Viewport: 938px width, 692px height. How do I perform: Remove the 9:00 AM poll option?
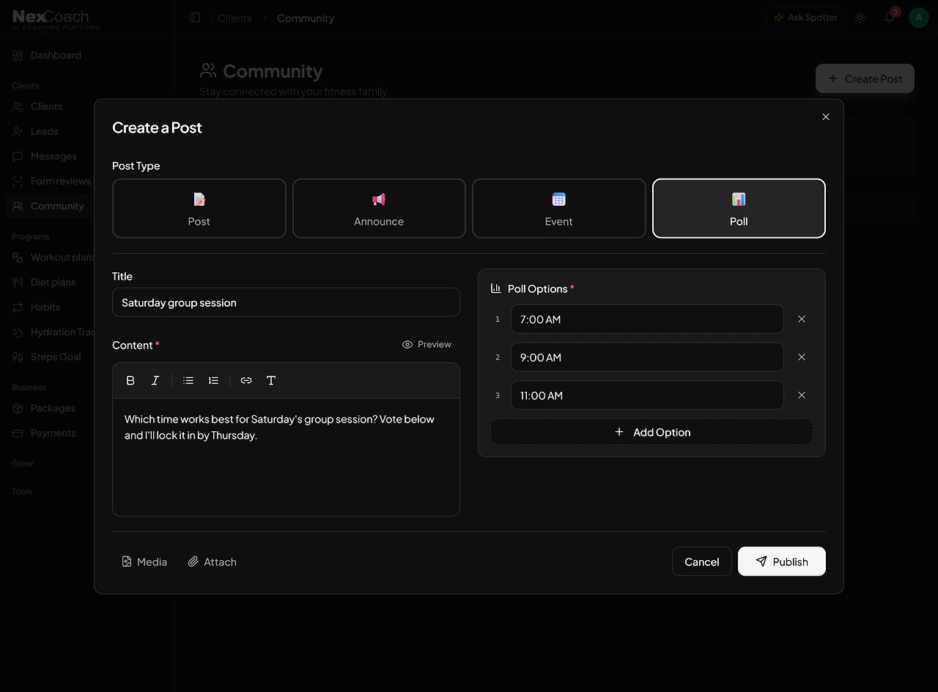click(802, 357)
